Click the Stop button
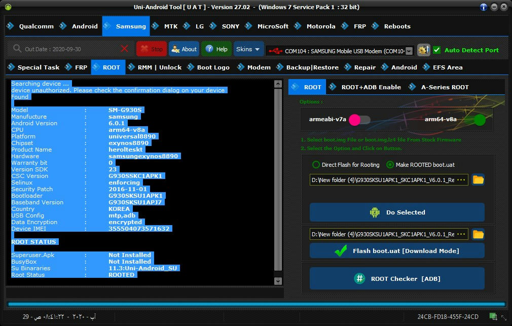Image resolution: width=512 pixels, height=326 pixels. (x=152, y=49)
